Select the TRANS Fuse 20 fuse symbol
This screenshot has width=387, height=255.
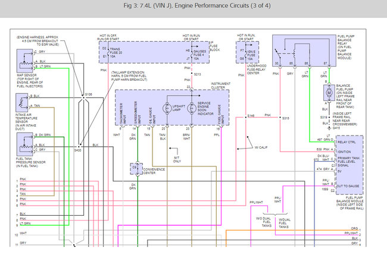tap(108, 52)
